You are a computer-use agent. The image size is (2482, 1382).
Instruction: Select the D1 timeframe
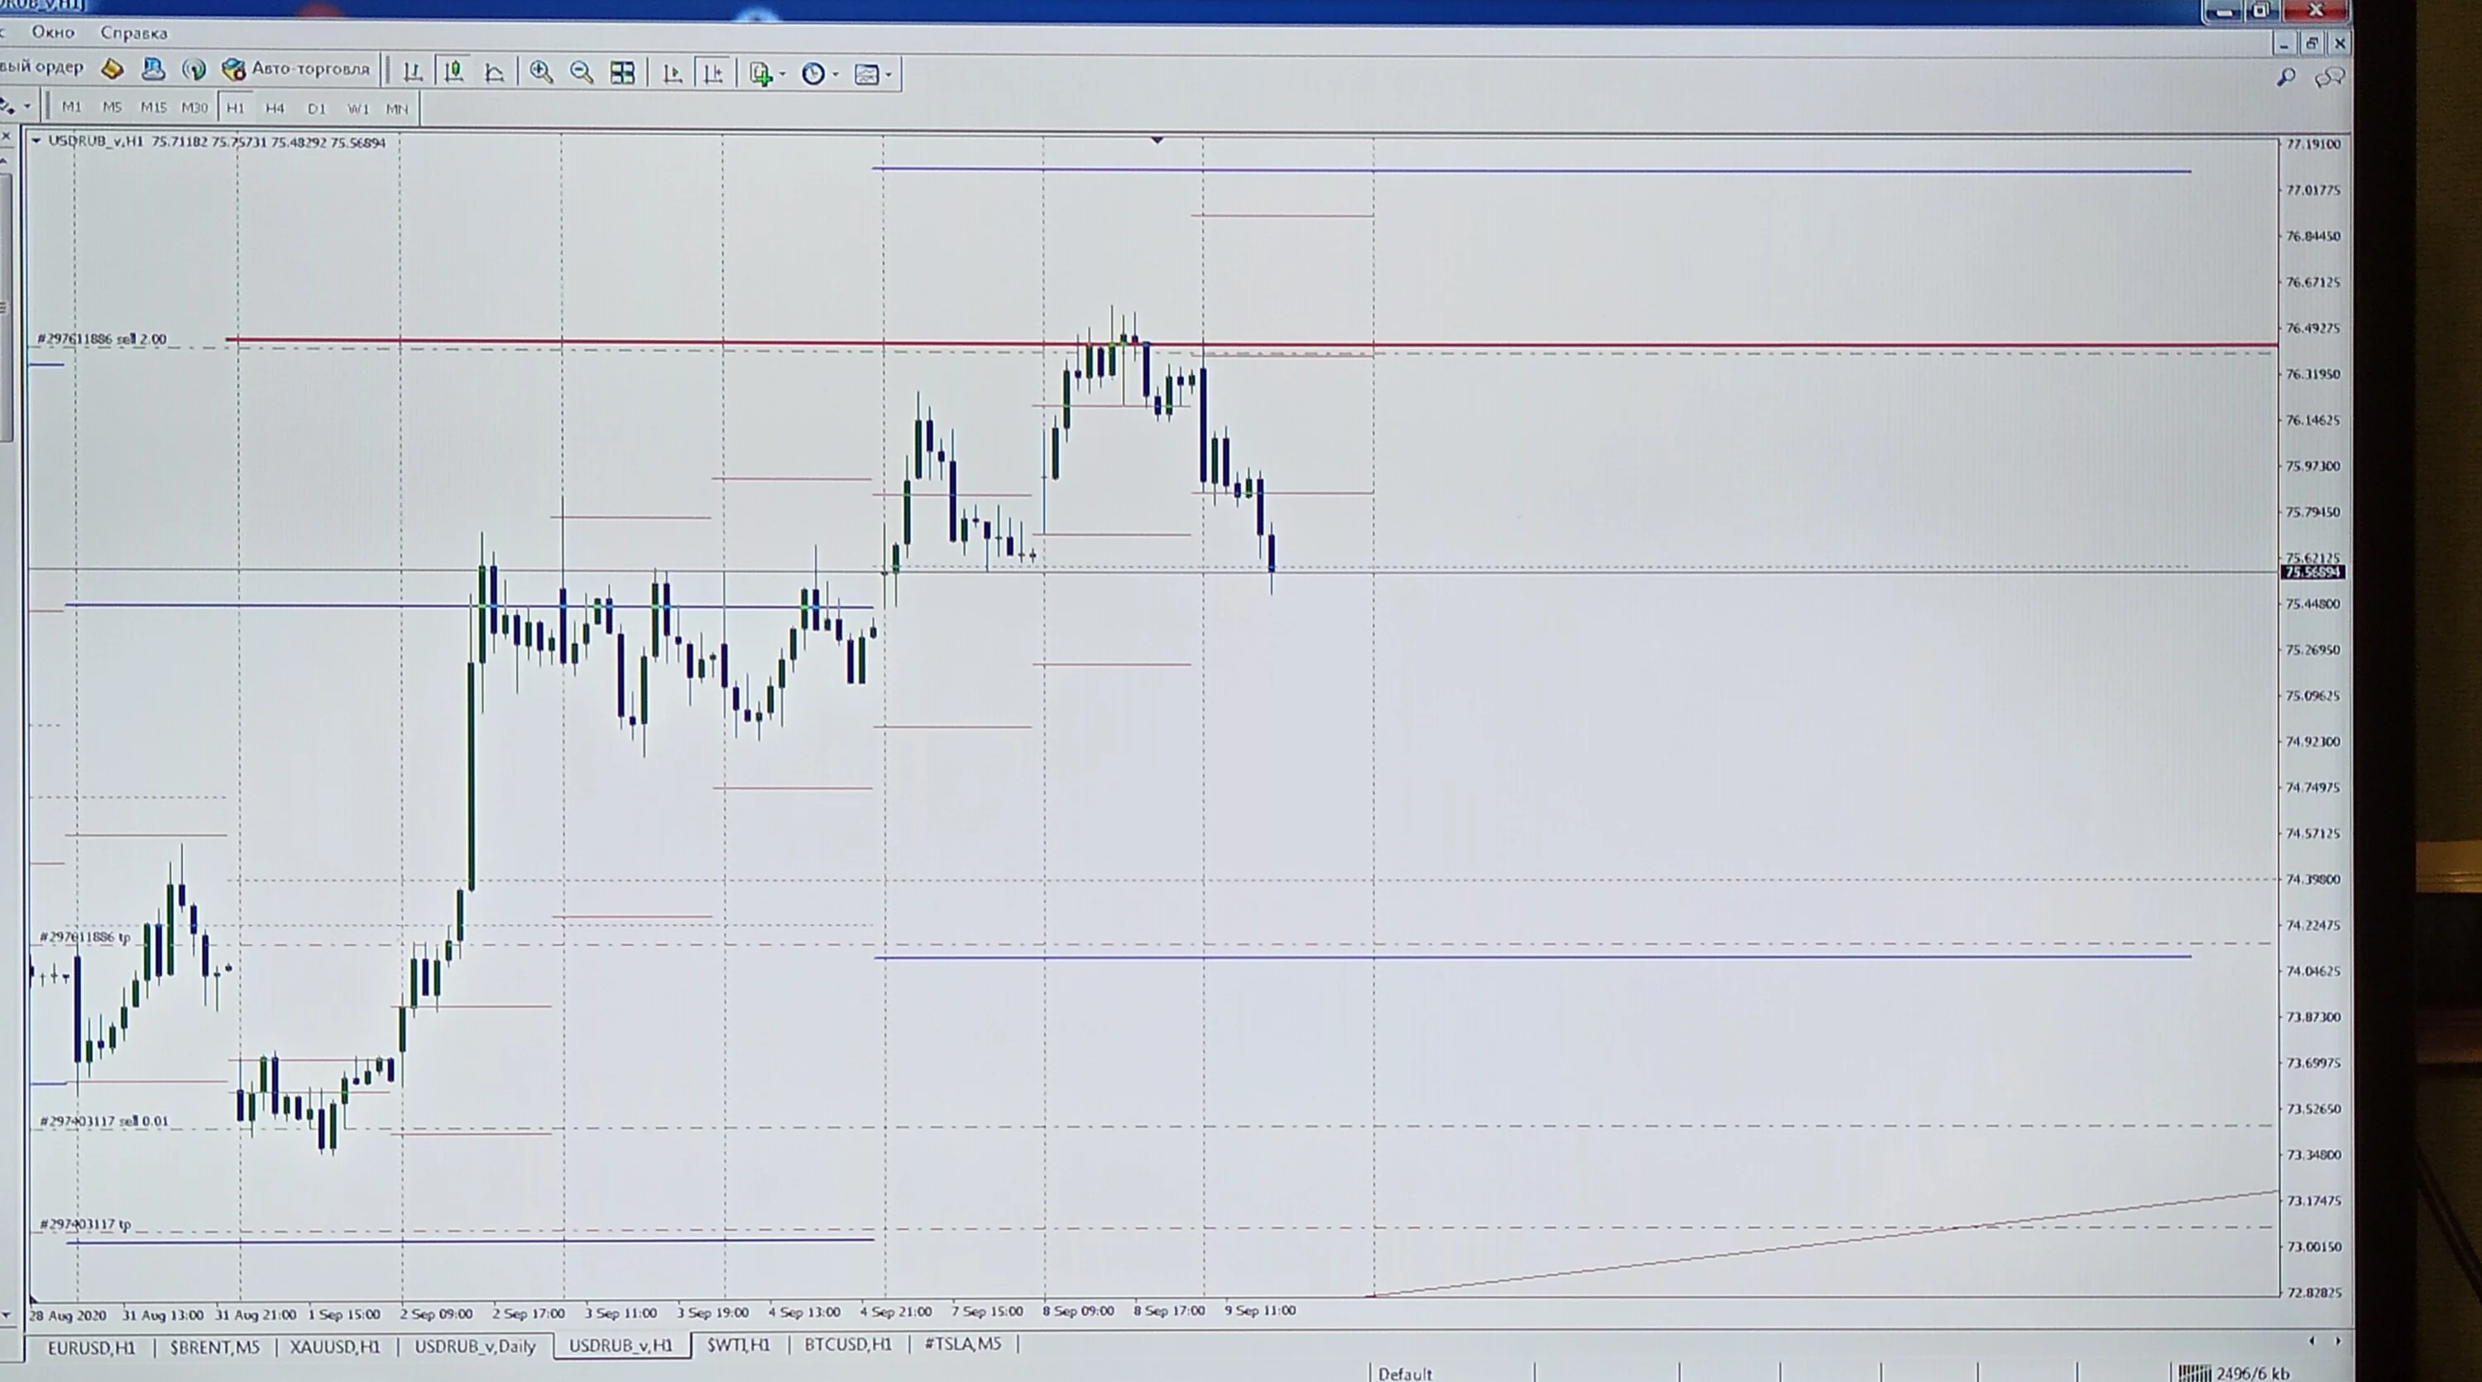pyautogui.click(x=316, y=109)
